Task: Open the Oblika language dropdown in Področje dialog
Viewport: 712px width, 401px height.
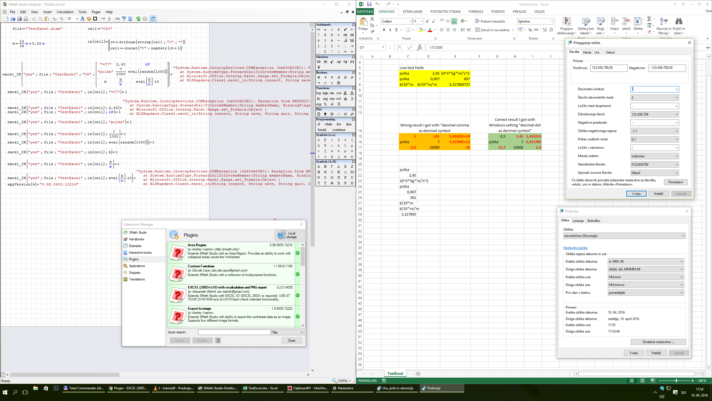Action: [683, 236]
